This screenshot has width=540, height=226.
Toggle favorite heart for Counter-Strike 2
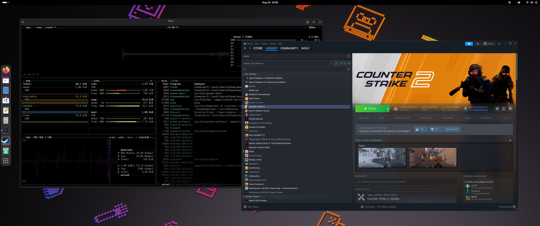[510, 109]
